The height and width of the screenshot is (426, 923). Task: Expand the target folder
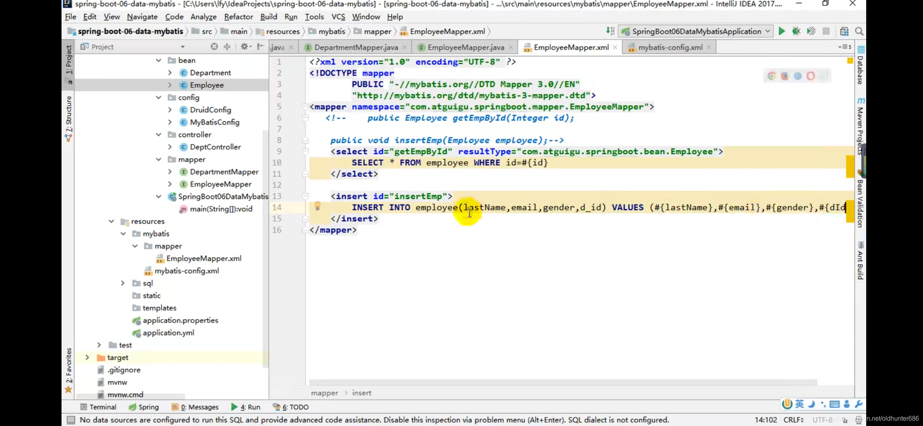[87, 357]
